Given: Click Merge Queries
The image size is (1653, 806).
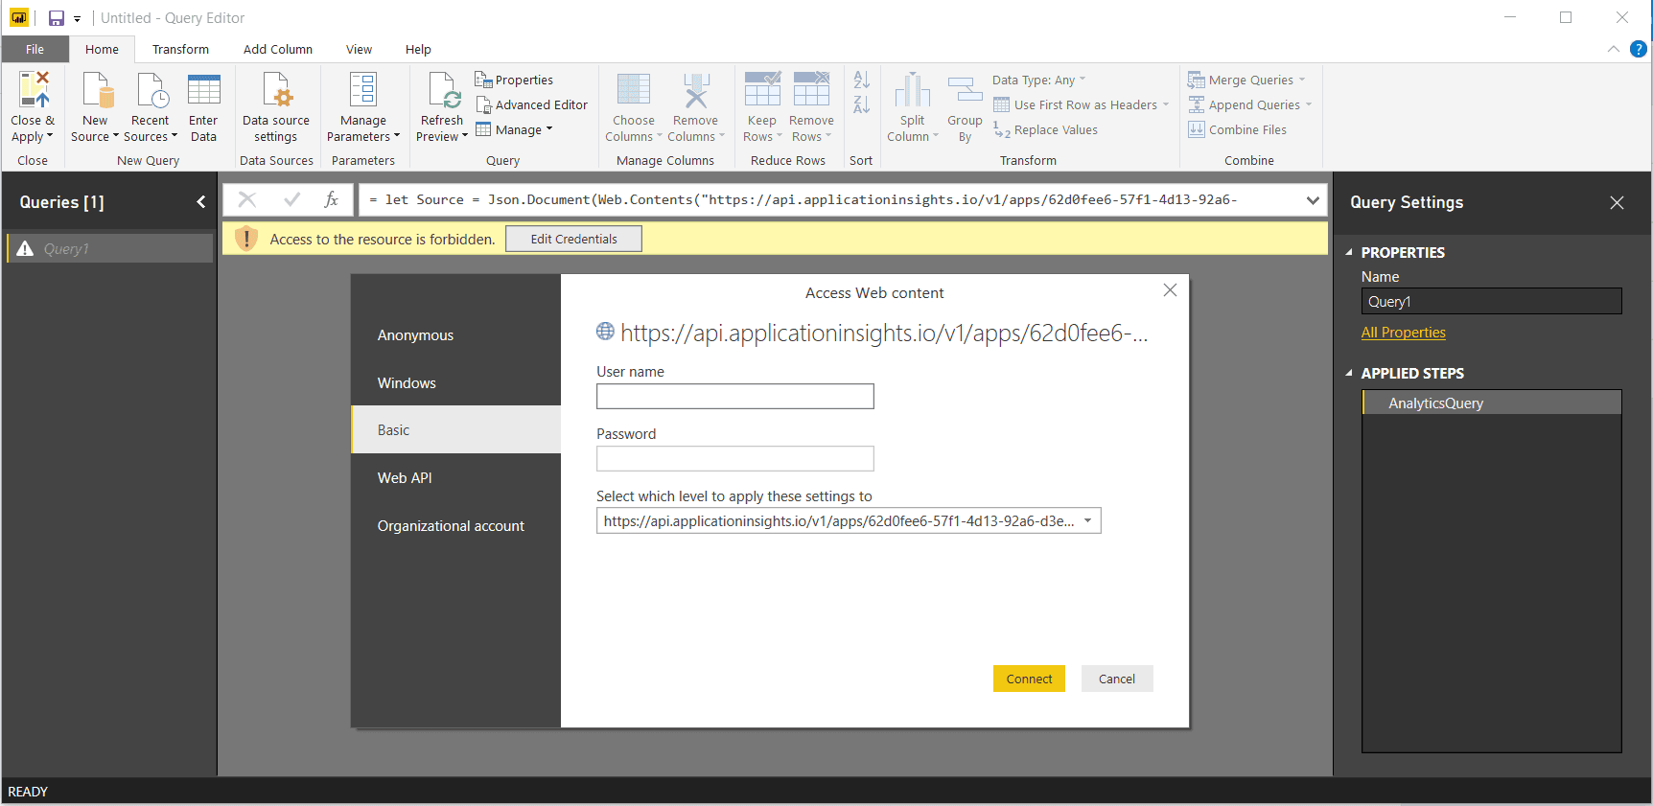Looking at the screenshot, I should coord(1246,80).
